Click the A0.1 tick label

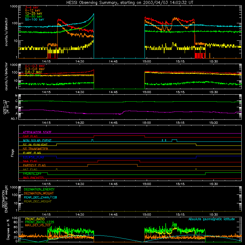click(x=14, y=119)
